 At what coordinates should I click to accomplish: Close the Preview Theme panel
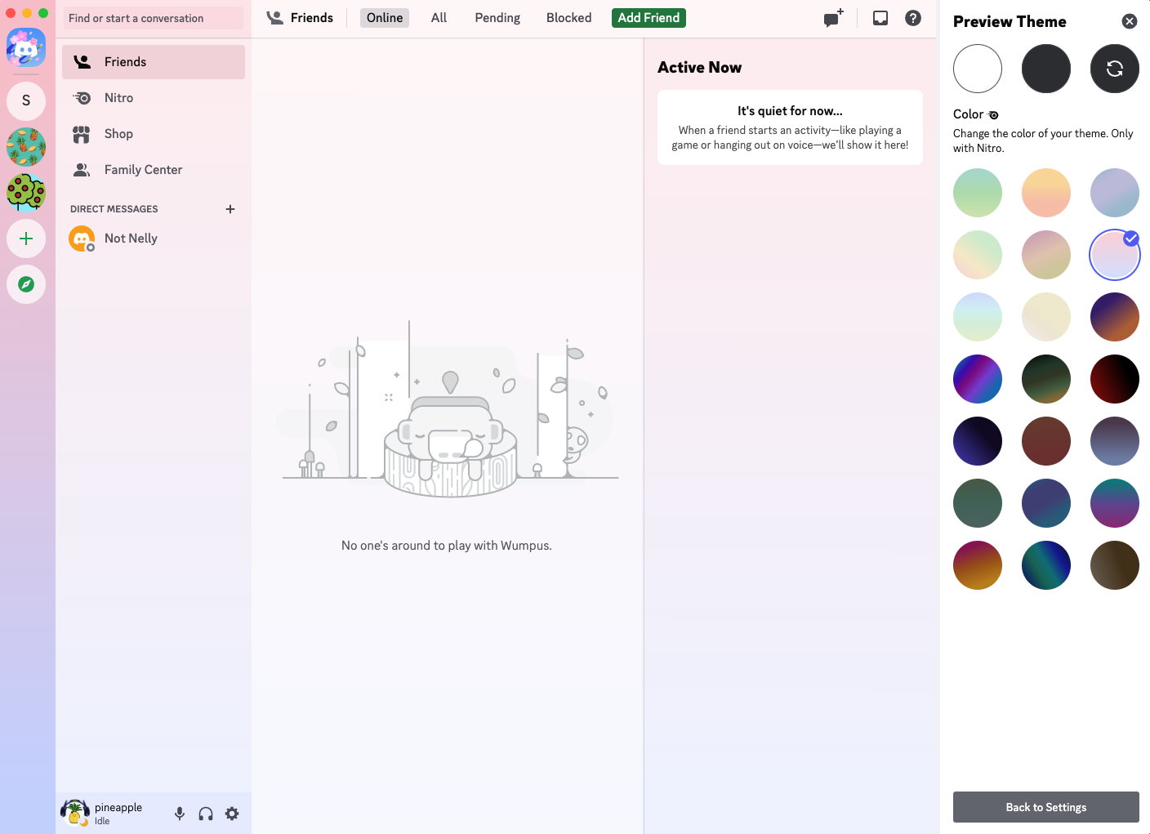coord(1130,21)
